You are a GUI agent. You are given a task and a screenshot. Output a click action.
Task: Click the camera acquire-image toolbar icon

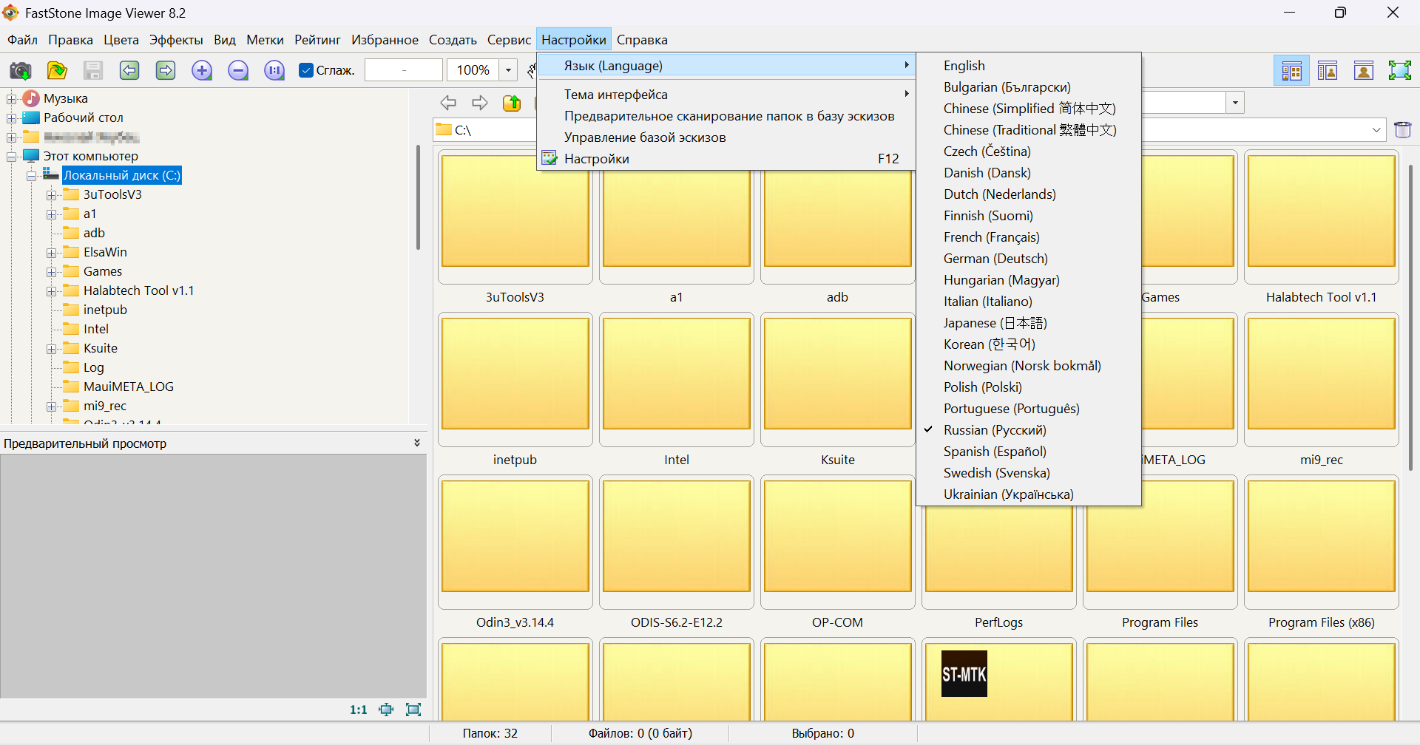click(20, 71)
